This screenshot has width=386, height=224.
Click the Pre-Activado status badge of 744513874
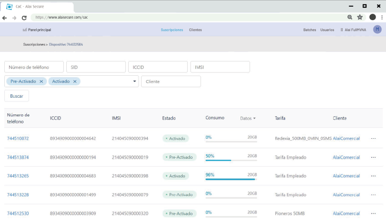(180, 157)
